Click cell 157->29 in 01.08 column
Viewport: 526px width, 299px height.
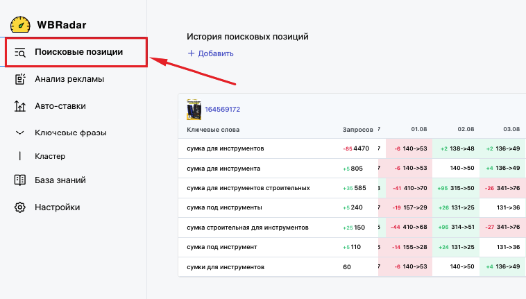[x=415, y=207]
